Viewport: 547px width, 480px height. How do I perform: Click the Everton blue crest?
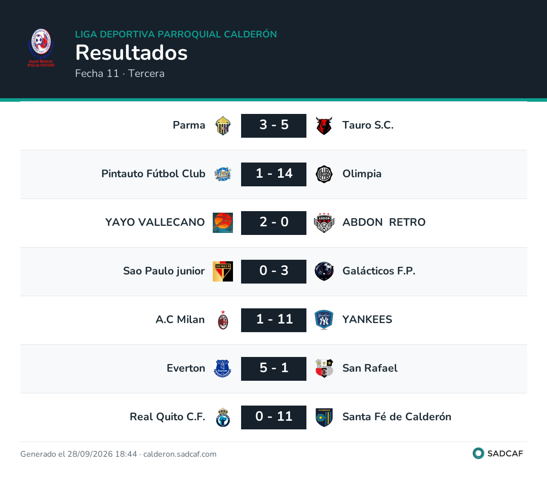tap(222, 369)
